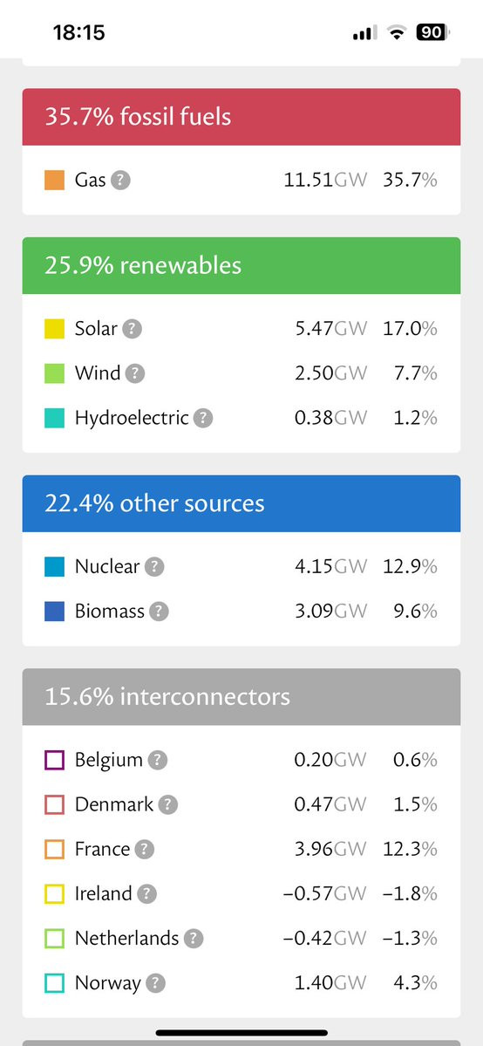
Task: Tap the Wi-Fi status bar icon
Action: (398, 32)
